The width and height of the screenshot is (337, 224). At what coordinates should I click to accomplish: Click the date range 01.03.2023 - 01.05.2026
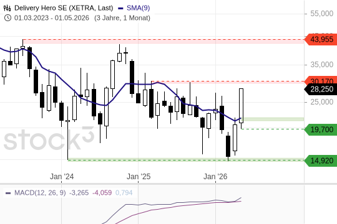52,18
